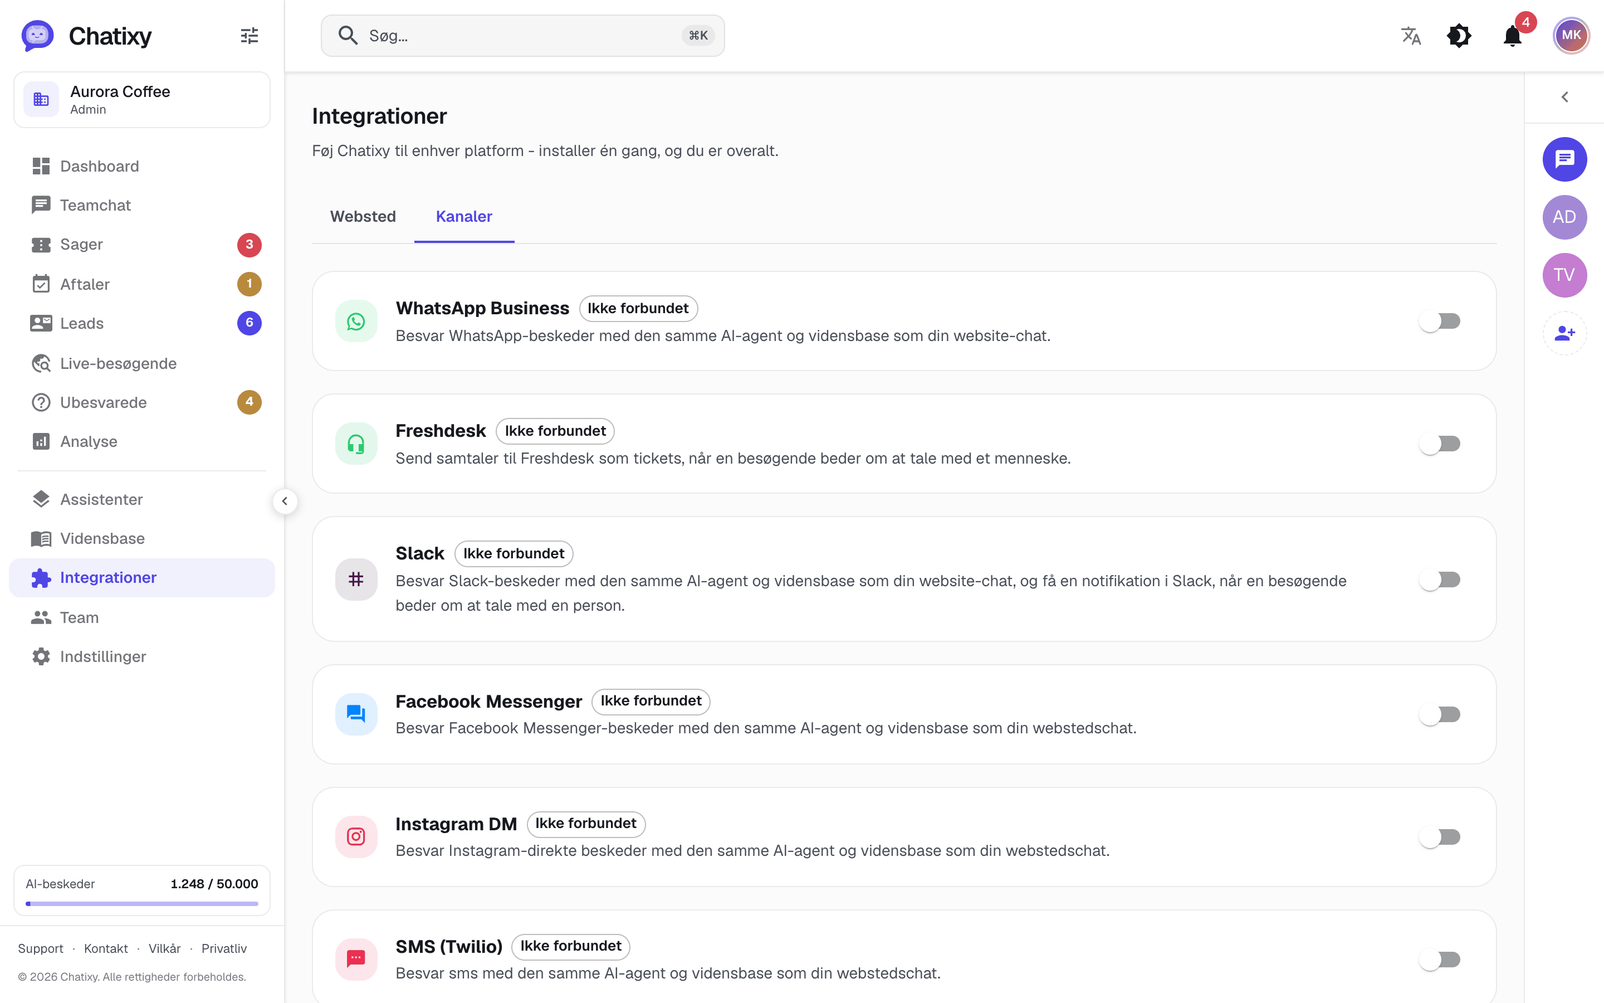Open the team chat bubble in right rail

tap(1564, 159)
